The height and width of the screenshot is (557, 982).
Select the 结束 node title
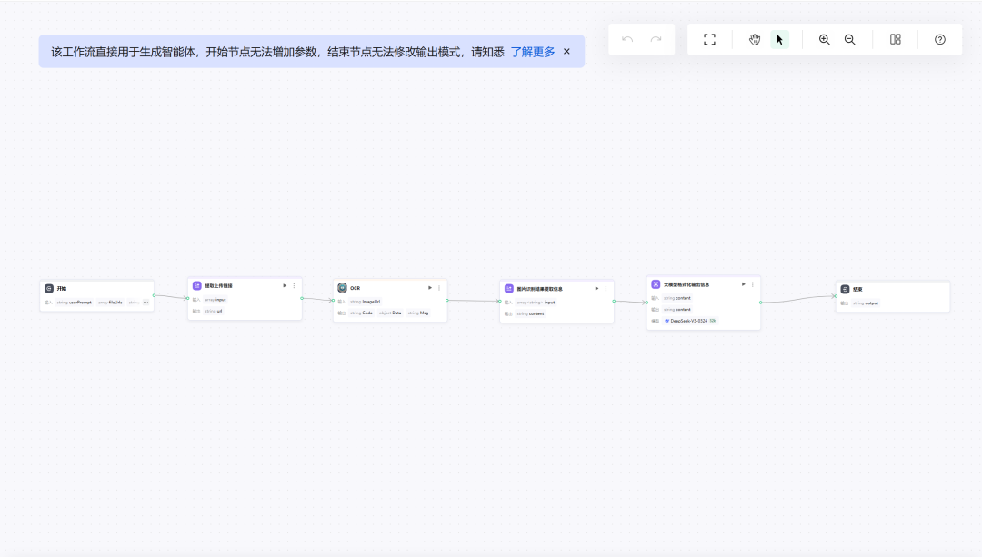[x=857, y=289]
